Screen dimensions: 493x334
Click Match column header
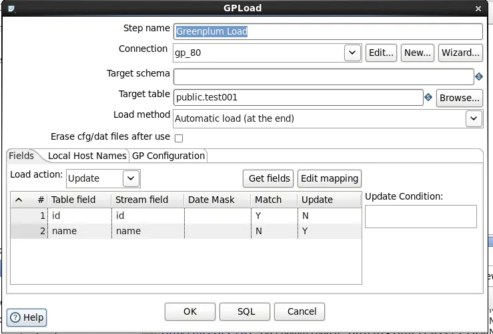coord(274,200)
